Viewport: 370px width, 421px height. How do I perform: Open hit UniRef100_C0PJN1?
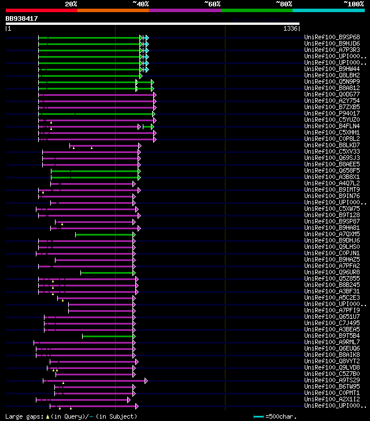(332, 253)
